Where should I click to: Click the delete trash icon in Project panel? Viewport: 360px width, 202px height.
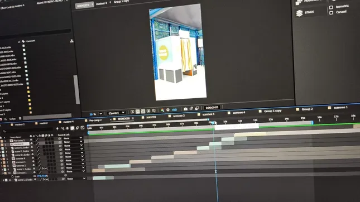(x=20, y=118)
